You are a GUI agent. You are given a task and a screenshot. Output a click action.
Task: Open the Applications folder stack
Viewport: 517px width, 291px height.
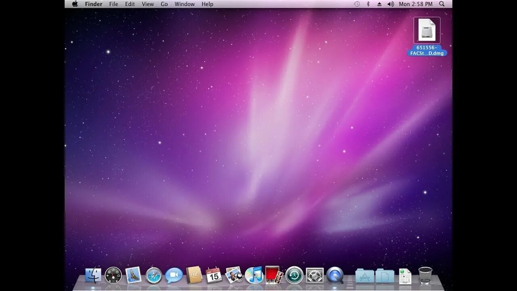365,276
